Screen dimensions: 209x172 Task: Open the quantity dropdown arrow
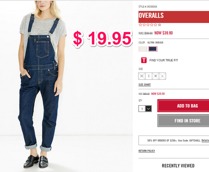pyautogui.click(x=148, y=109)
